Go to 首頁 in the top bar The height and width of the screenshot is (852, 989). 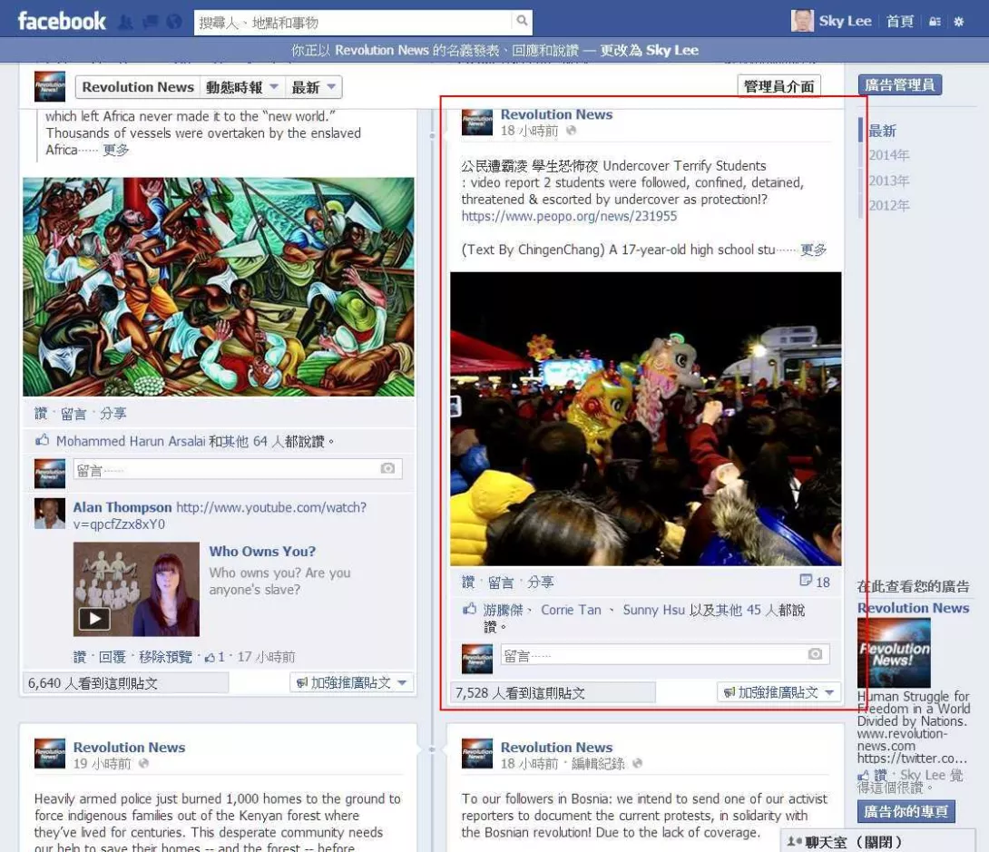(x=899, y=22)
